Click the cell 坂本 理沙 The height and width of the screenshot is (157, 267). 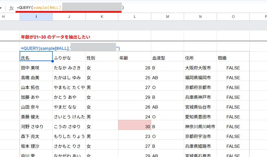(36, 145)
